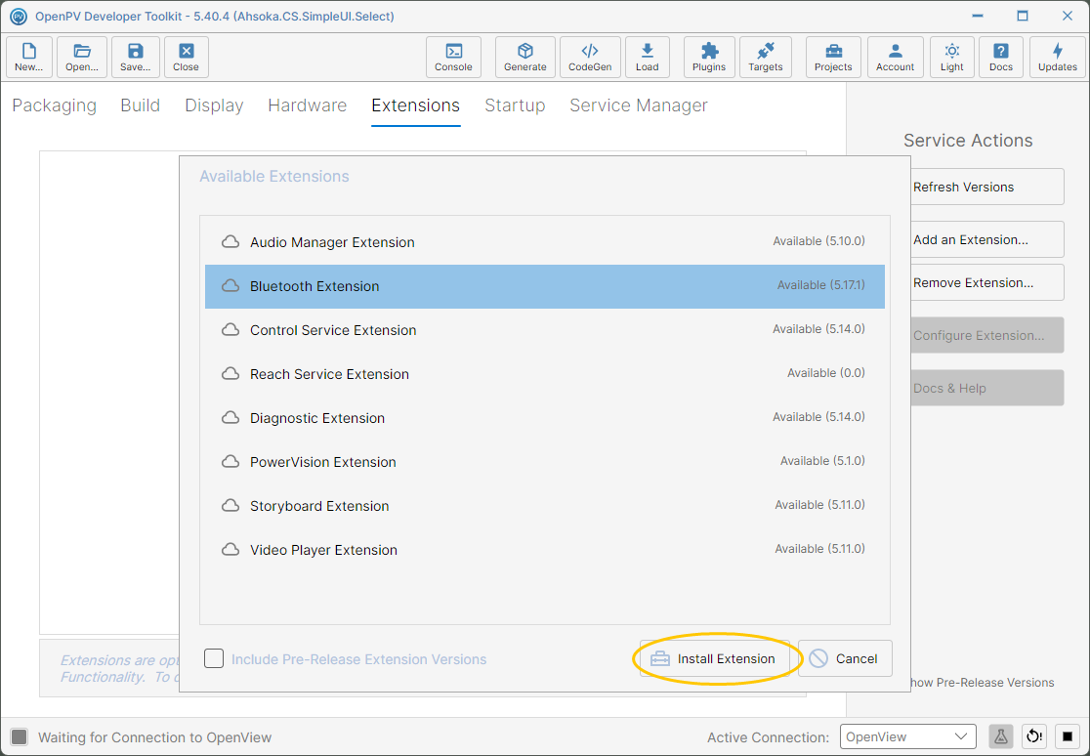Open a project via Open toolbar icon
The width and height of the screenshot is (1090, 756).
pos(82,57)
